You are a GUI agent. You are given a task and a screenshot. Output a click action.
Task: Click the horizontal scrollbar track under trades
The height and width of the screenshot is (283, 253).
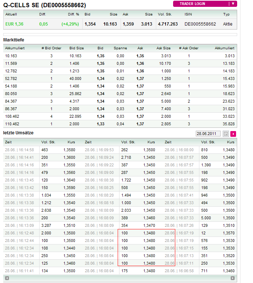[120, 278]
